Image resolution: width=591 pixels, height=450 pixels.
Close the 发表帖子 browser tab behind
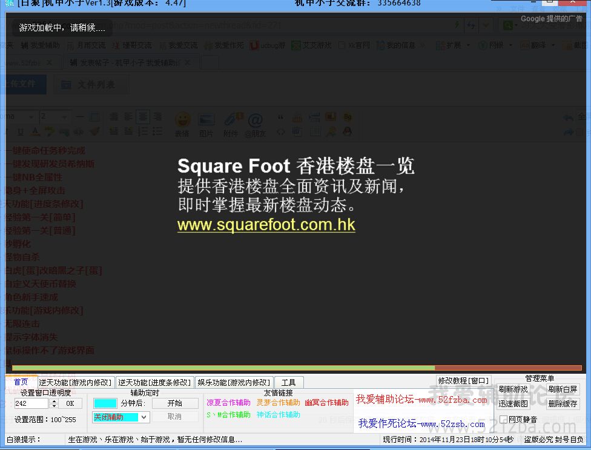188,62
